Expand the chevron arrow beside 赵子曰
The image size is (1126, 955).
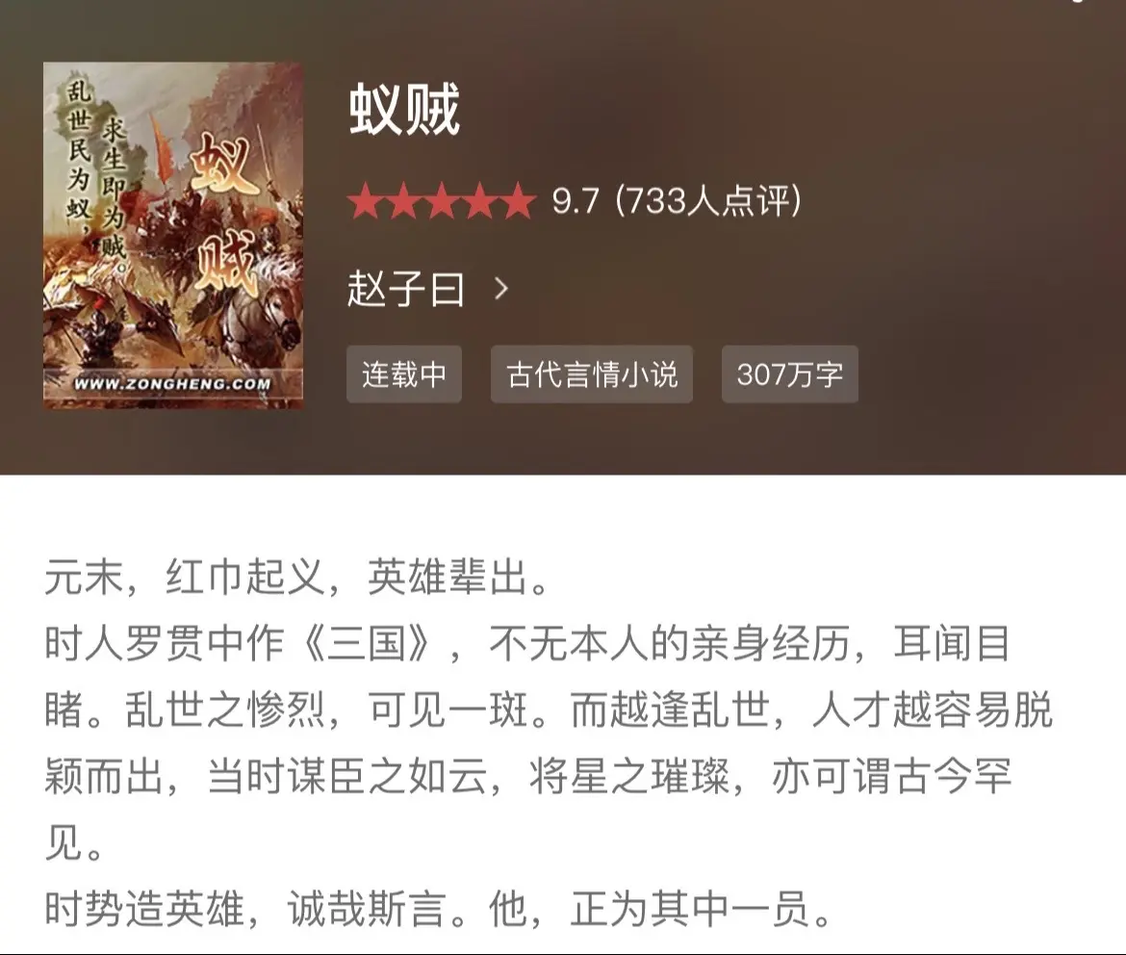(502, 289)
